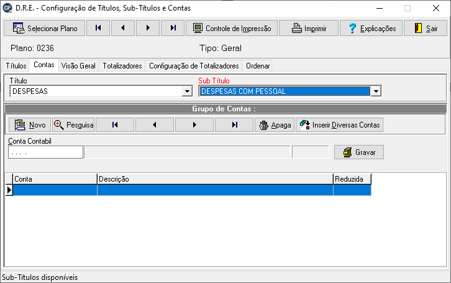Open the Visão Geral tab
Image resolution: width=451 pixels, height=283 pixels.
click(78, 66)
